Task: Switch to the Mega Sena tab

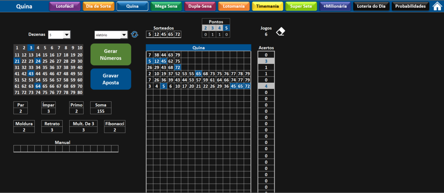Action: click(x=166, y=6)
